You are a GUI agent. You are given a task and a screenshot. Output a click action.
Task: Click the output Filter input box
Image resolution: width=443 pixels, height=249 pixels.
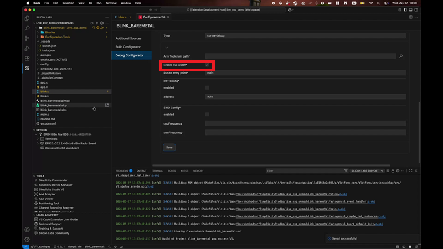[305, 171]
